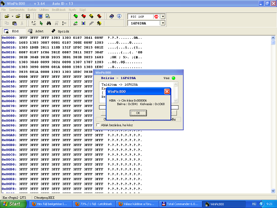This screenshot has width=277, height=208.
Task: Expand hidden tray icons arrow
Action: [262, 204]
